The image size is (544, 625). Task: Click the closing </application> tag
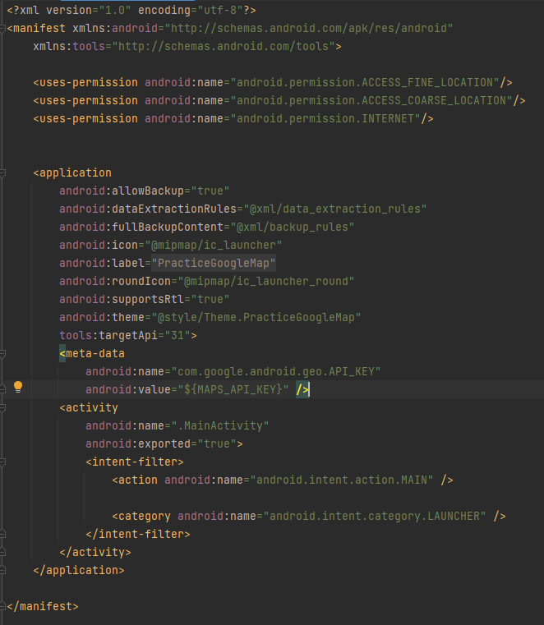(x=79, y=570)
